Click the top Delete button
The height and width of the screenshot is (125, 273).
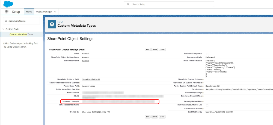[x=155, y=49]
